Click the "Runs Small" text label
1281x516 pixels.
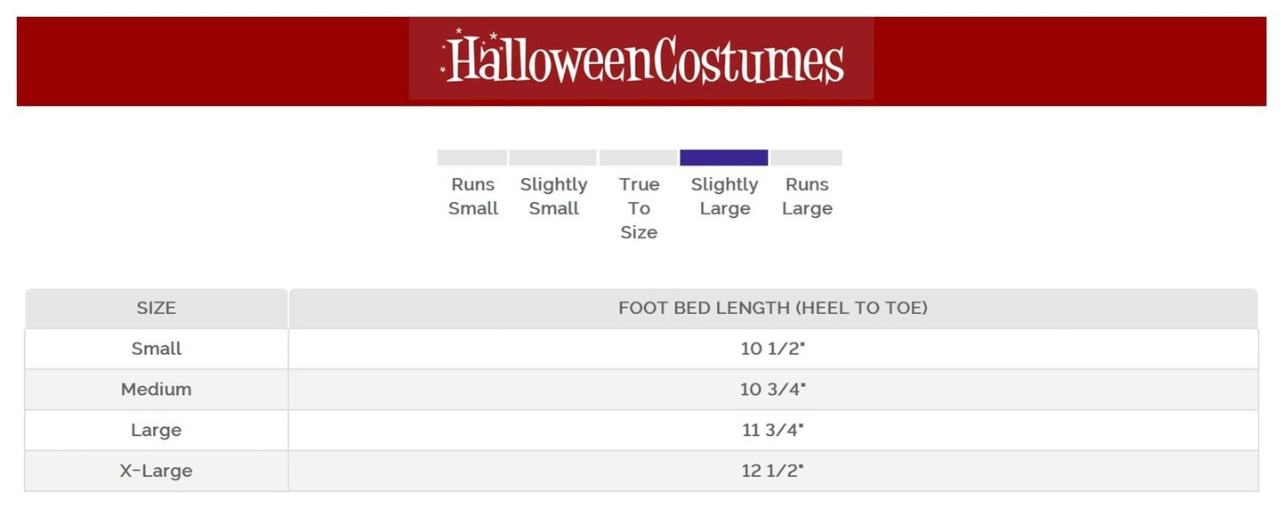coord(473,197)
